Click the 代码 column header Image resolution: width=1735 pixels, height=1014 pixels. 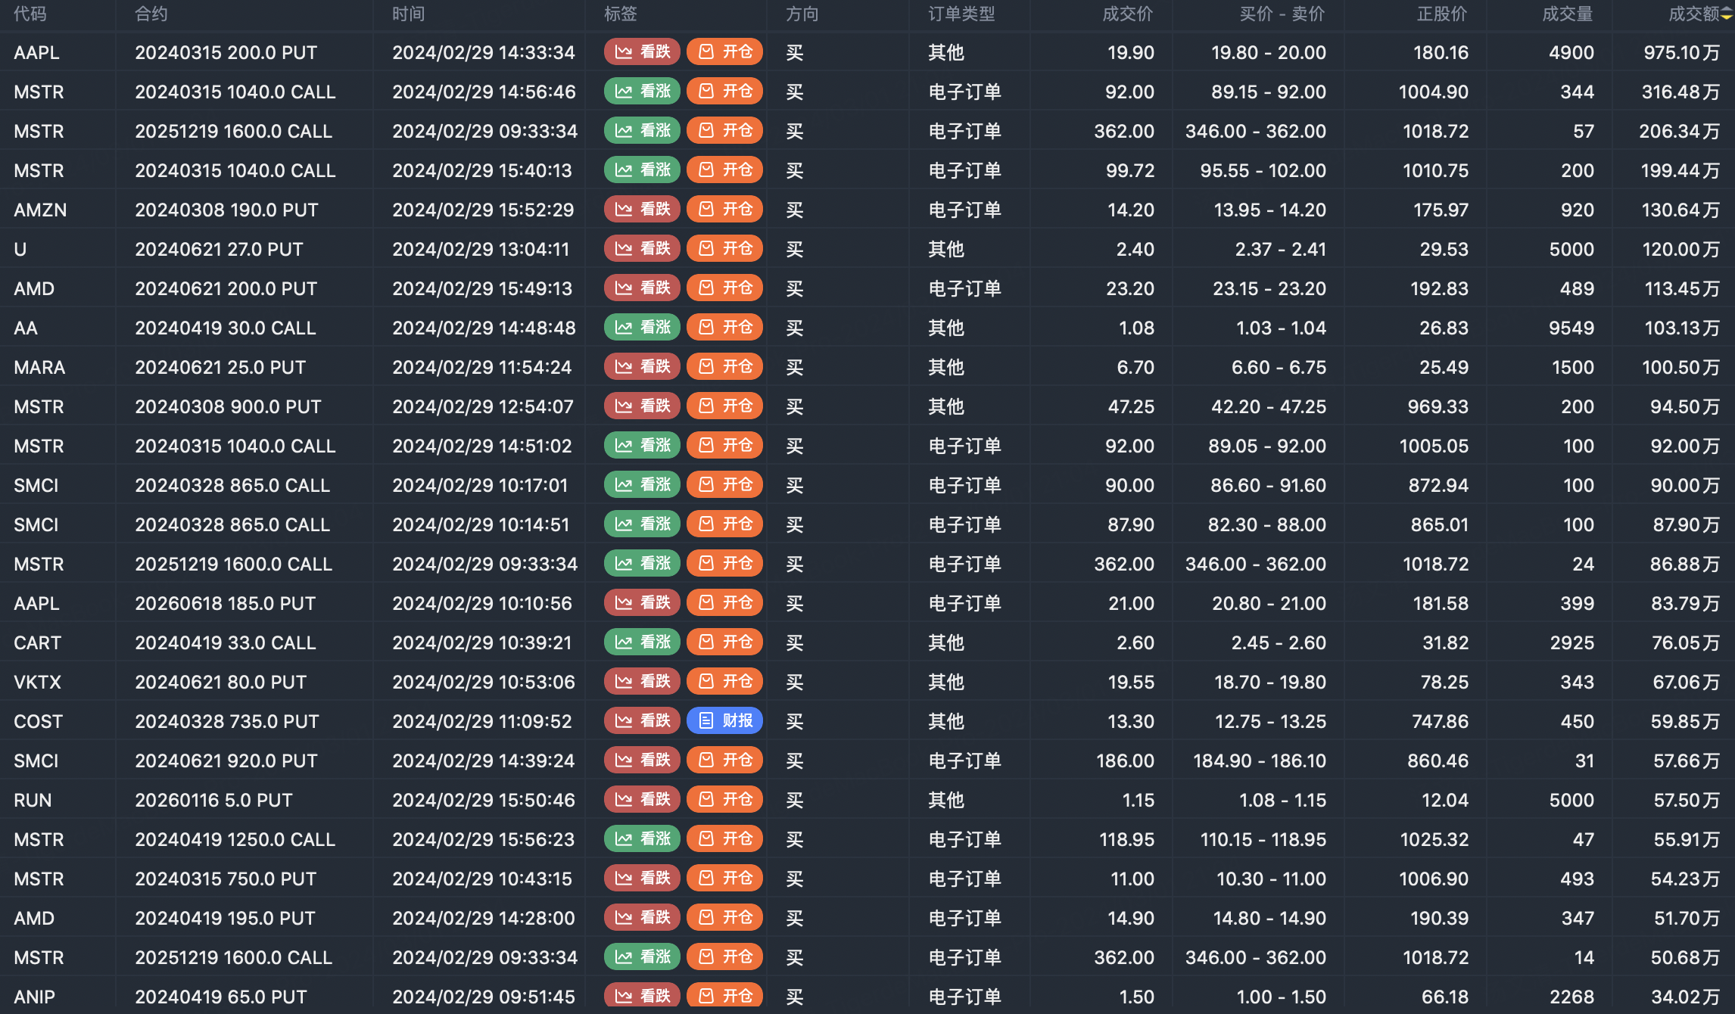[x=30, y=14]
